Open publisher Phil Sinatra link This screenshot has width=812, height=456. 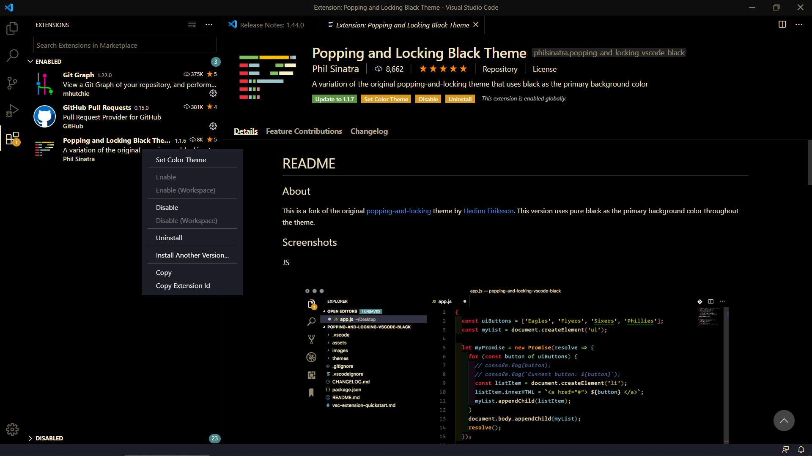[x=335, y=69]
